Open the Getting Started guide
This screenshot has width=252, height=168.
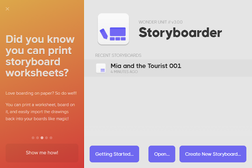[114, 154]
